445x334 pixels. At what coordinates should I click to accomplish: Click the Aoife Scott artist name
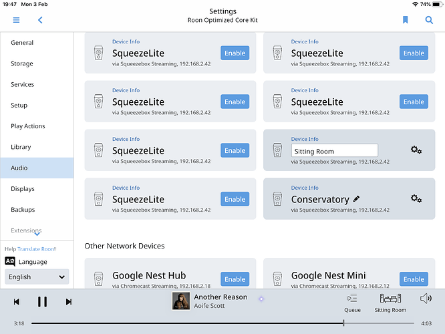point(209,306)
